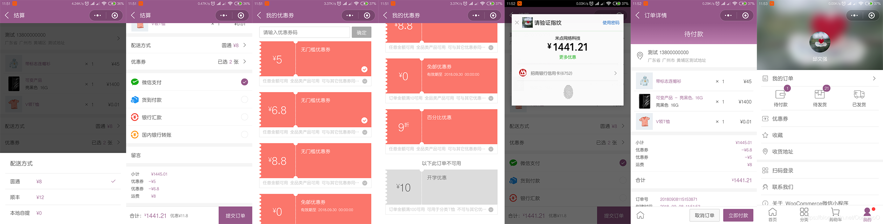Open mini-program menu dots on profile page
The image size is (883, 224).
click(x=854, y=15)
